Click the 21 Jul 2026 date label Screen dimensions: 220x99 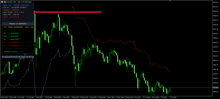point(173,97)
